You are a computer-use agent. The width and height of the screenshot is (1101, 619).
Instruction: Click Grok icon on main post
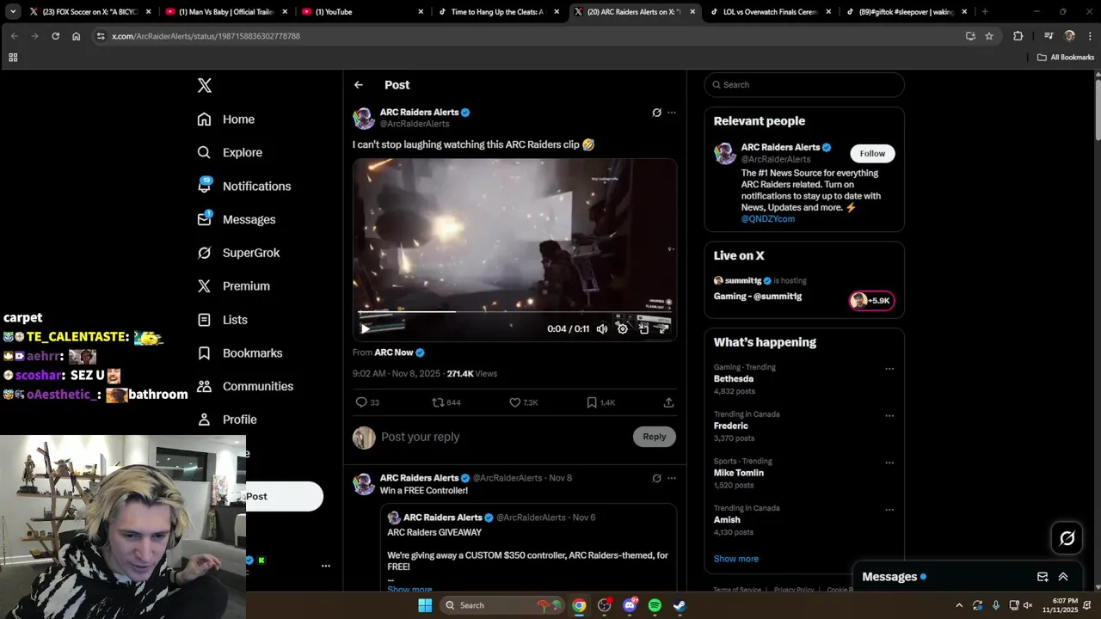(656, 113)
